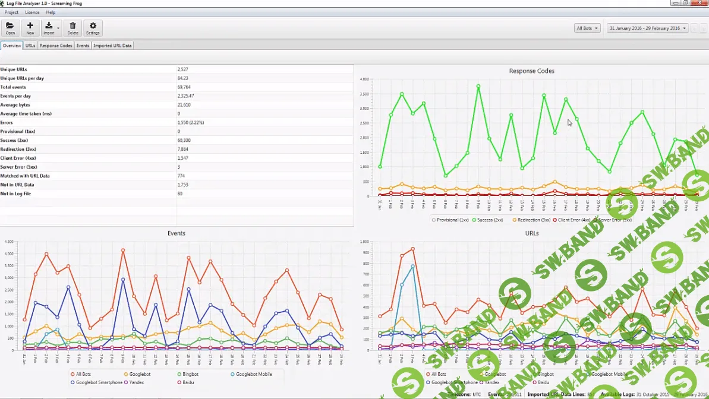Click the Import log file icon
Screen dimensions: 709x399
click(49, 27)
